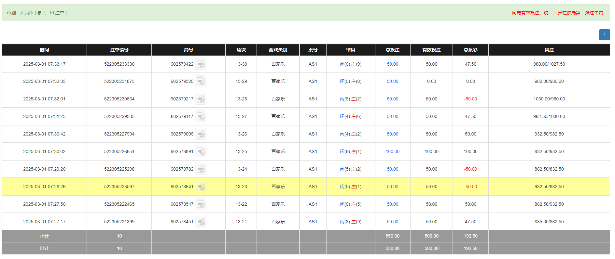The image size is (615, 259).
Task: Select the 小计 subtotal row
Action: click(x=44, y=236)
